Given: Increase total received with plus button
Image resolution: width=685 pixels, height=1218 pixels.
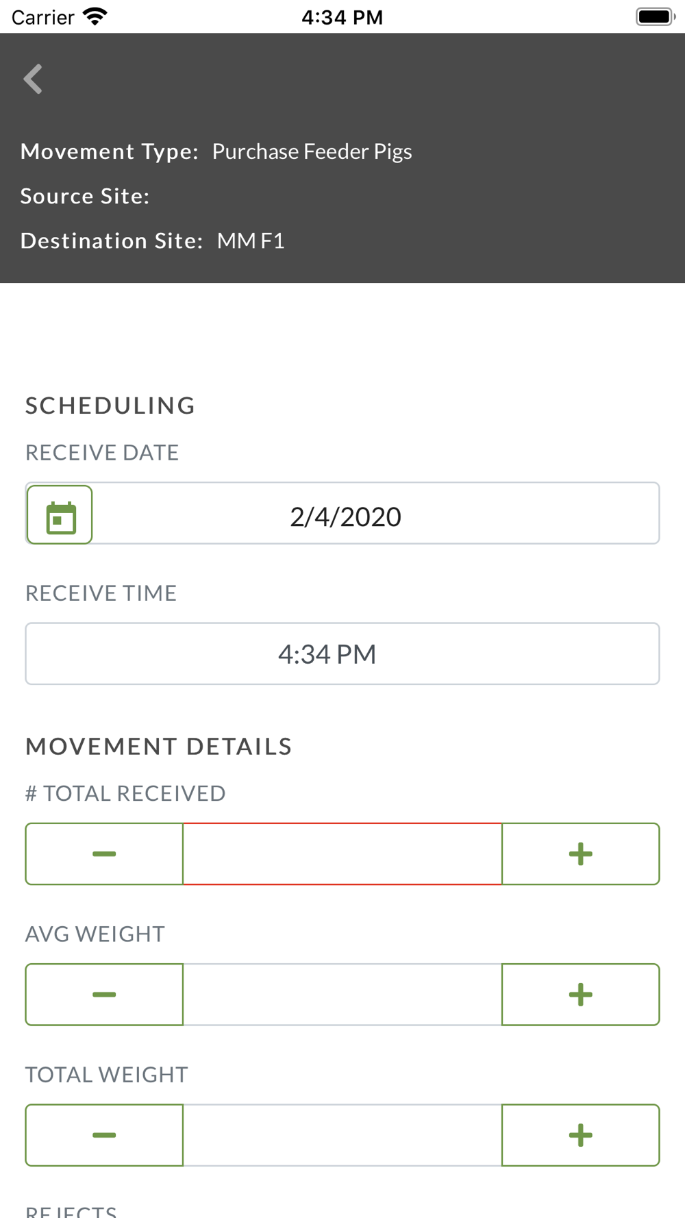Looking at the screenshot, I should coord(580,854).
